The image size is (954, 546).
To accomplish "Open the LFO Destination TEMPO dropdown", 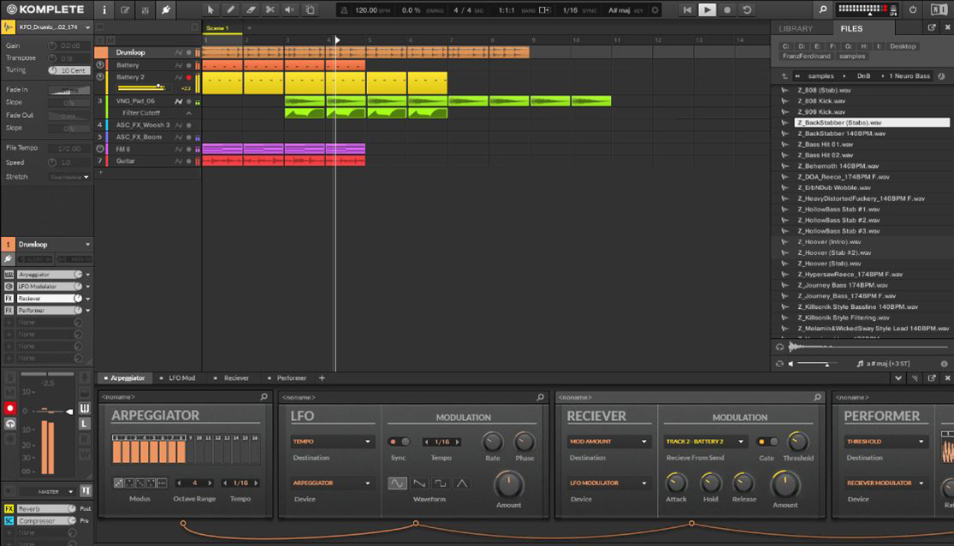I will pos(332,442).
